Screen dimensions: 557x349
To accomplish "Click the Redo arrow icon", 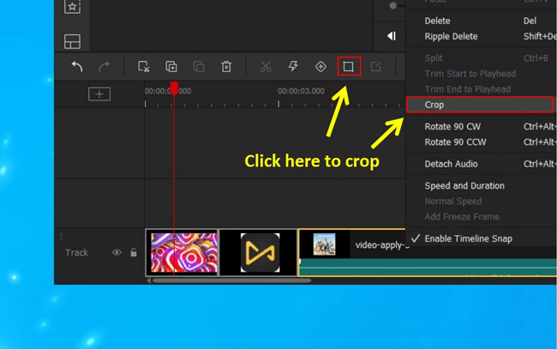I will click(104, 67).
